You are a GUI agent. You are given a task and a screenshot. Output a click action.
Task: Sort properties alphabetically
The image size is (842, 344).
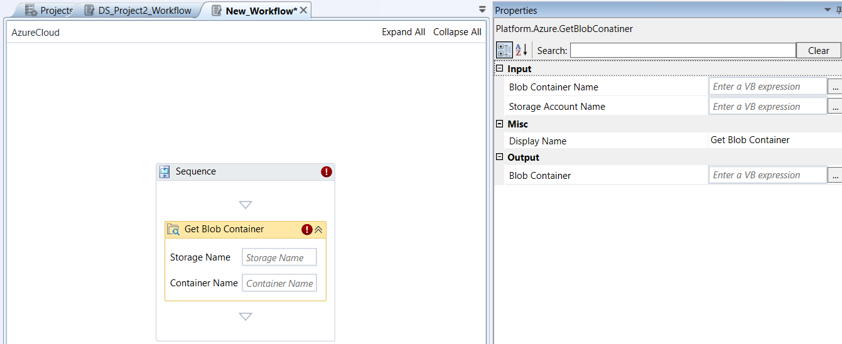[x=522, y=50]
